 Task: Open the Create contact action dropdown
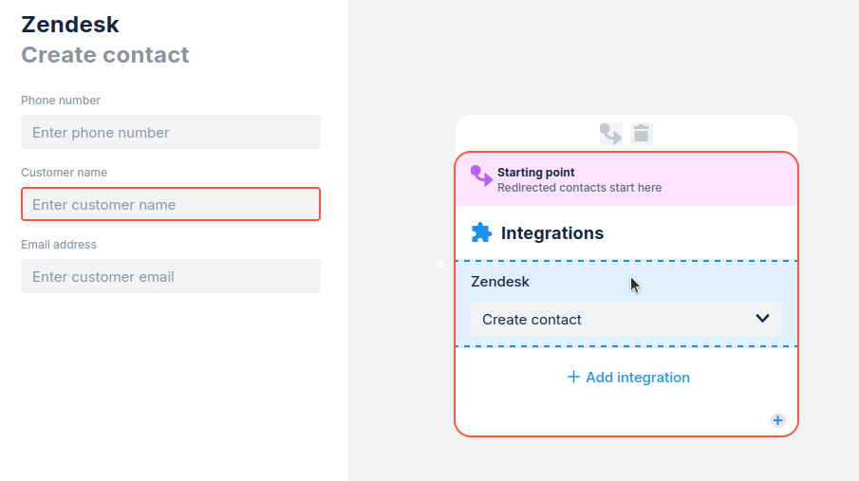626,319
